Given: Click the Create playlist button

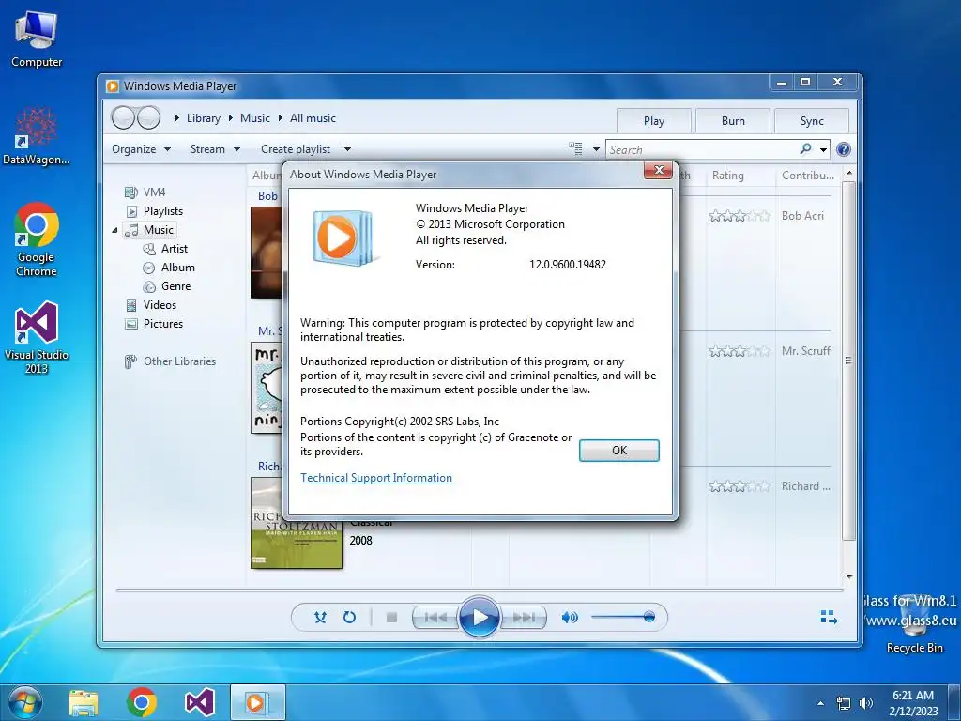Looking at the screenshot, I should (296, 149).
